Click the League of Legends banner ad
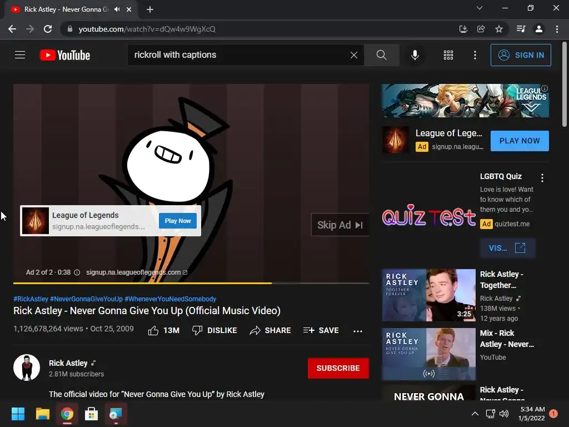This screenshot has width=569, height=427. (x=465, y=101)
